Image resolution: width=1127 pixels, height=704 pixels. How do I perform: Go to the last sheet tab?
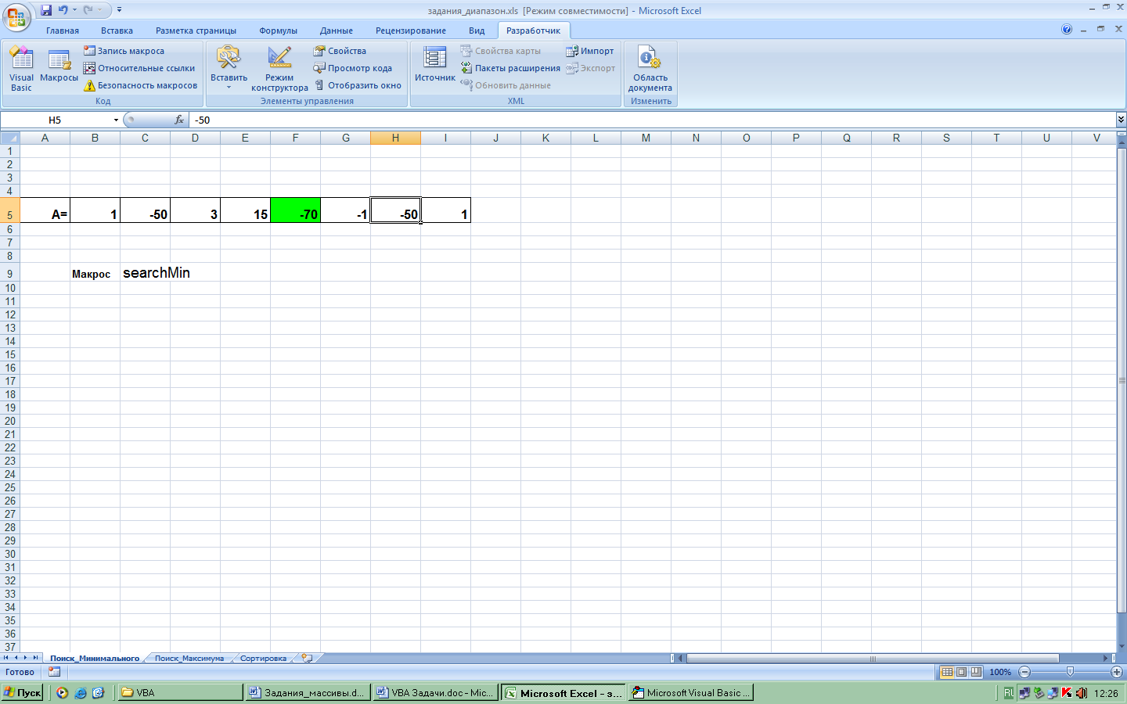(35, 658)
